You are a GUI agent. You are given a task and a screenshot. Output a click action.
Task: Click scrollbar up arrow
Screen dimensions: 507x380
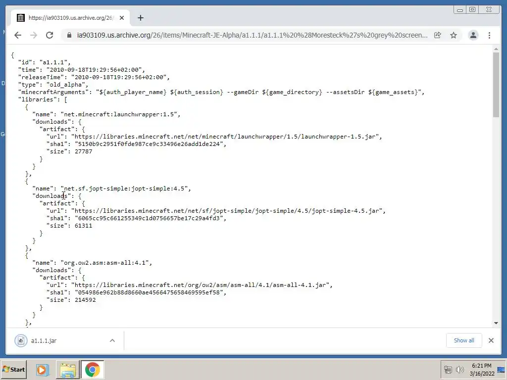496,49
